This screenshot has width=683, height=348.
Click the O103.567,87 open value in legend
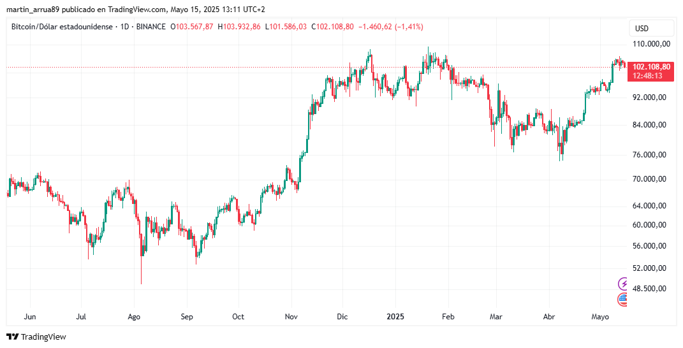[192, 27]
